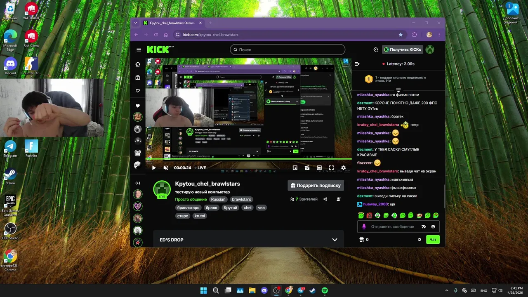Open the Просто общение category link
The height and width of the screenshot is (297, 528).
tap(191, 199)
